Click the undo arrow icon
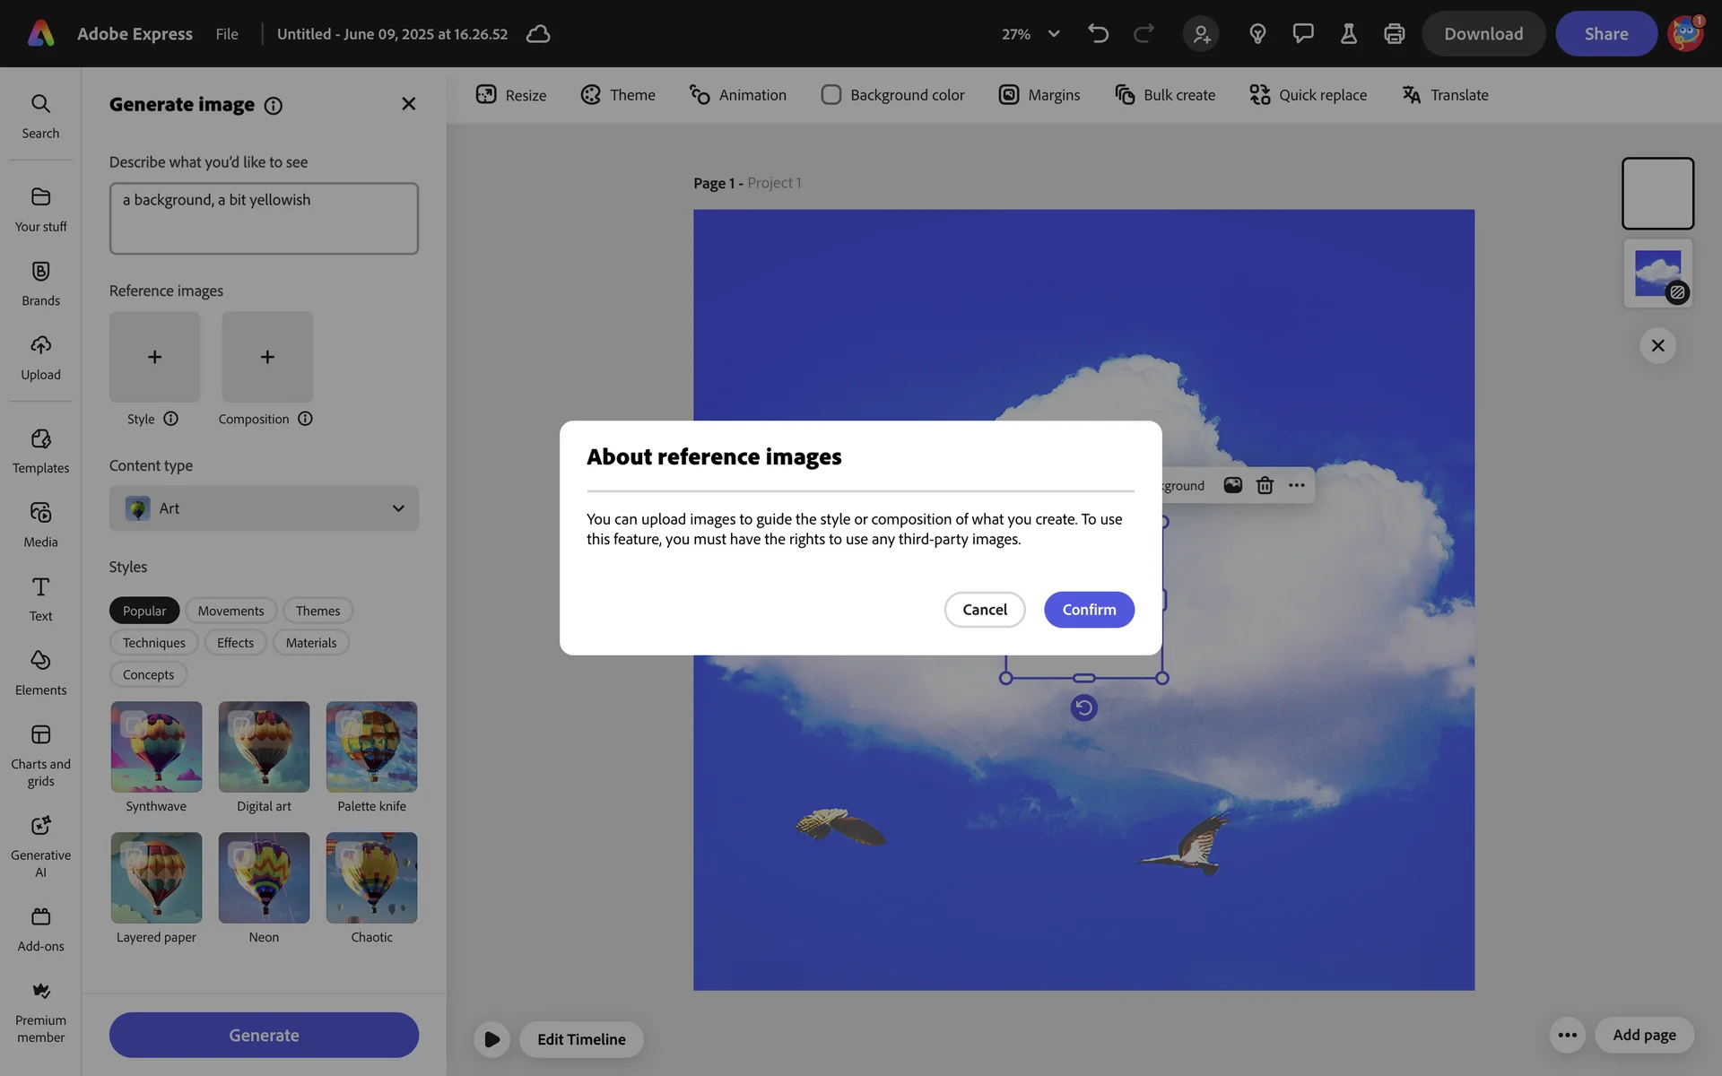This screenshot has height=1076, width=1722. [1098, 34]
